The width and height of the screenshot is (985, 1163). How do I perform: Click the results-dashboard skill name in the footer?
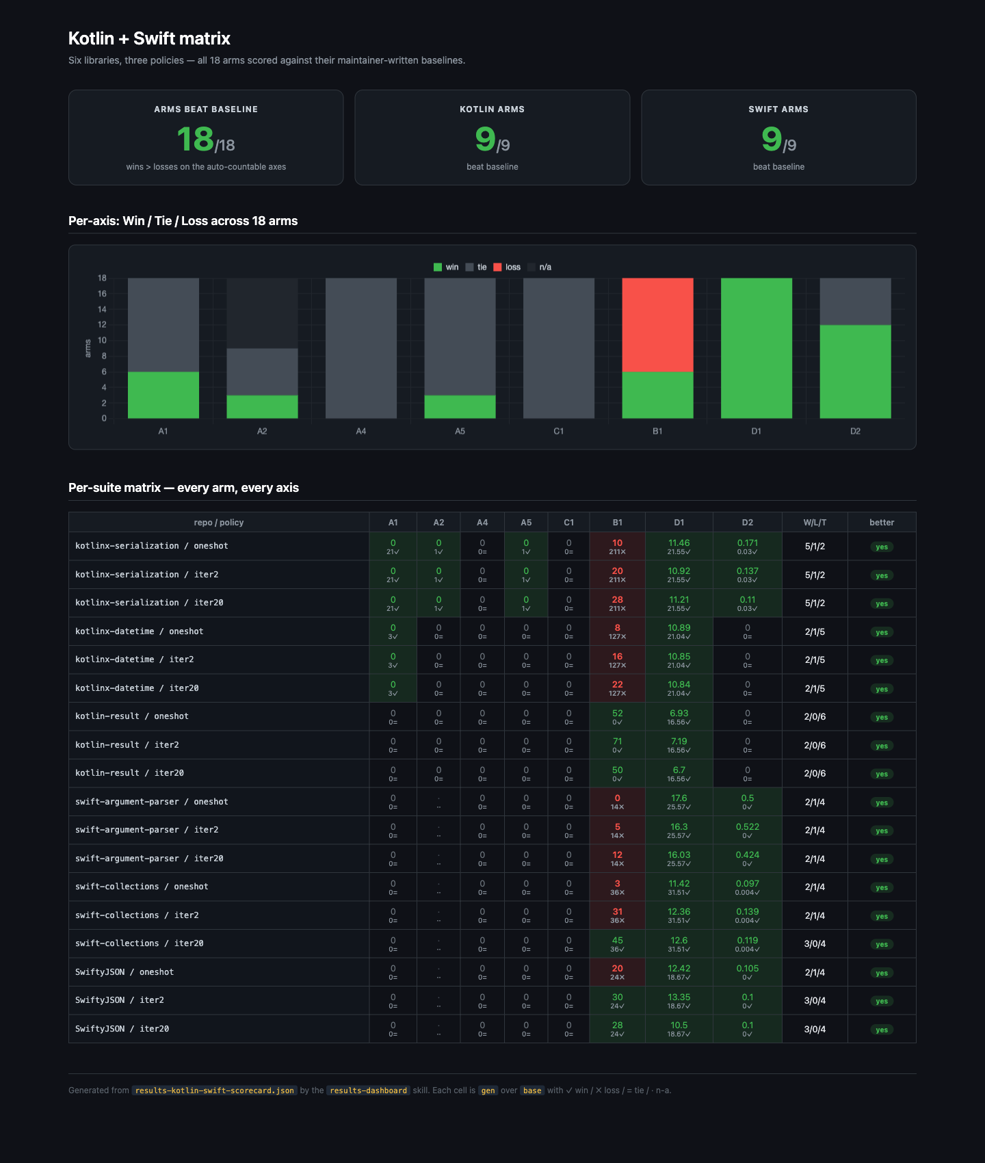pos(369,1090)
